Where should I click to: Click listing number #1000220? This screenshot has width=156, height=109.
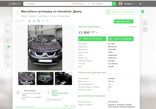pyautogui.click(x=132, y=27)
